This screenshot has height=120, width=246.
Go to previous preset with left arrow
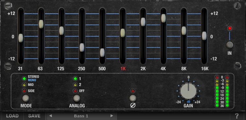tap(50, 116)
